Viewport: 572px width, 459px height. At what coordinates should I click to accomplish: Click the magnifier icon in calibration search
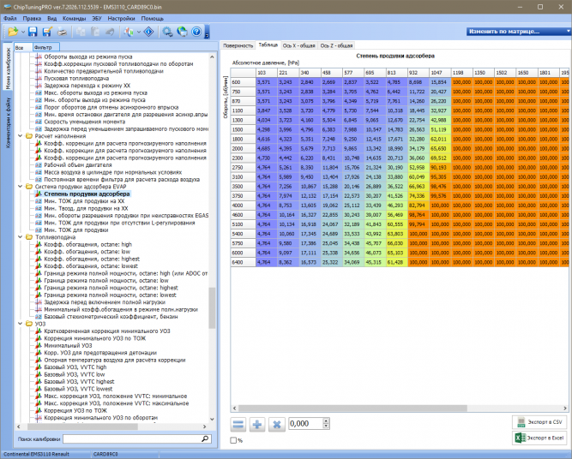(x=205, y=439)
